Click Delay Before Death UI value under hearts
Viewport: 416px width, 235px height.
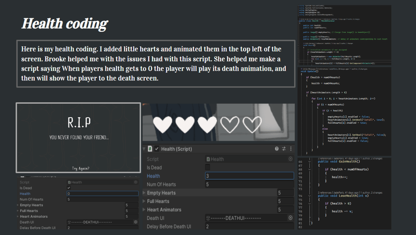[x=249, y=226]
